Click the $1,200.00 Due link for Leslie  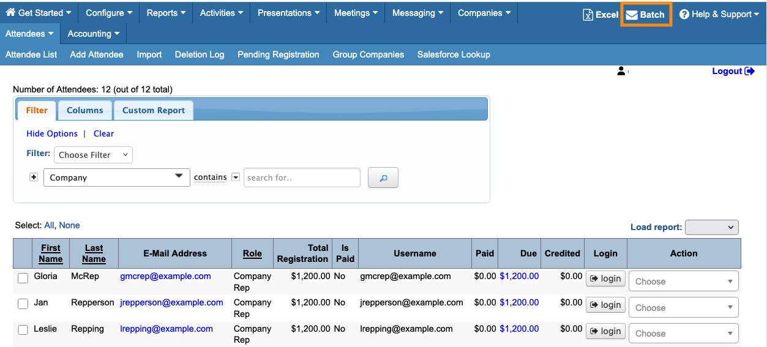pos(519,329)
